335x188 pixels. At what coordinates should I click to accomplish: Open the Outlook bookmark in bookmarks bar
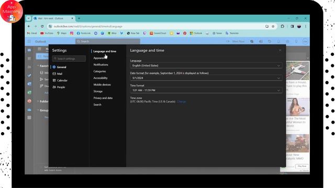pos(196,33)
